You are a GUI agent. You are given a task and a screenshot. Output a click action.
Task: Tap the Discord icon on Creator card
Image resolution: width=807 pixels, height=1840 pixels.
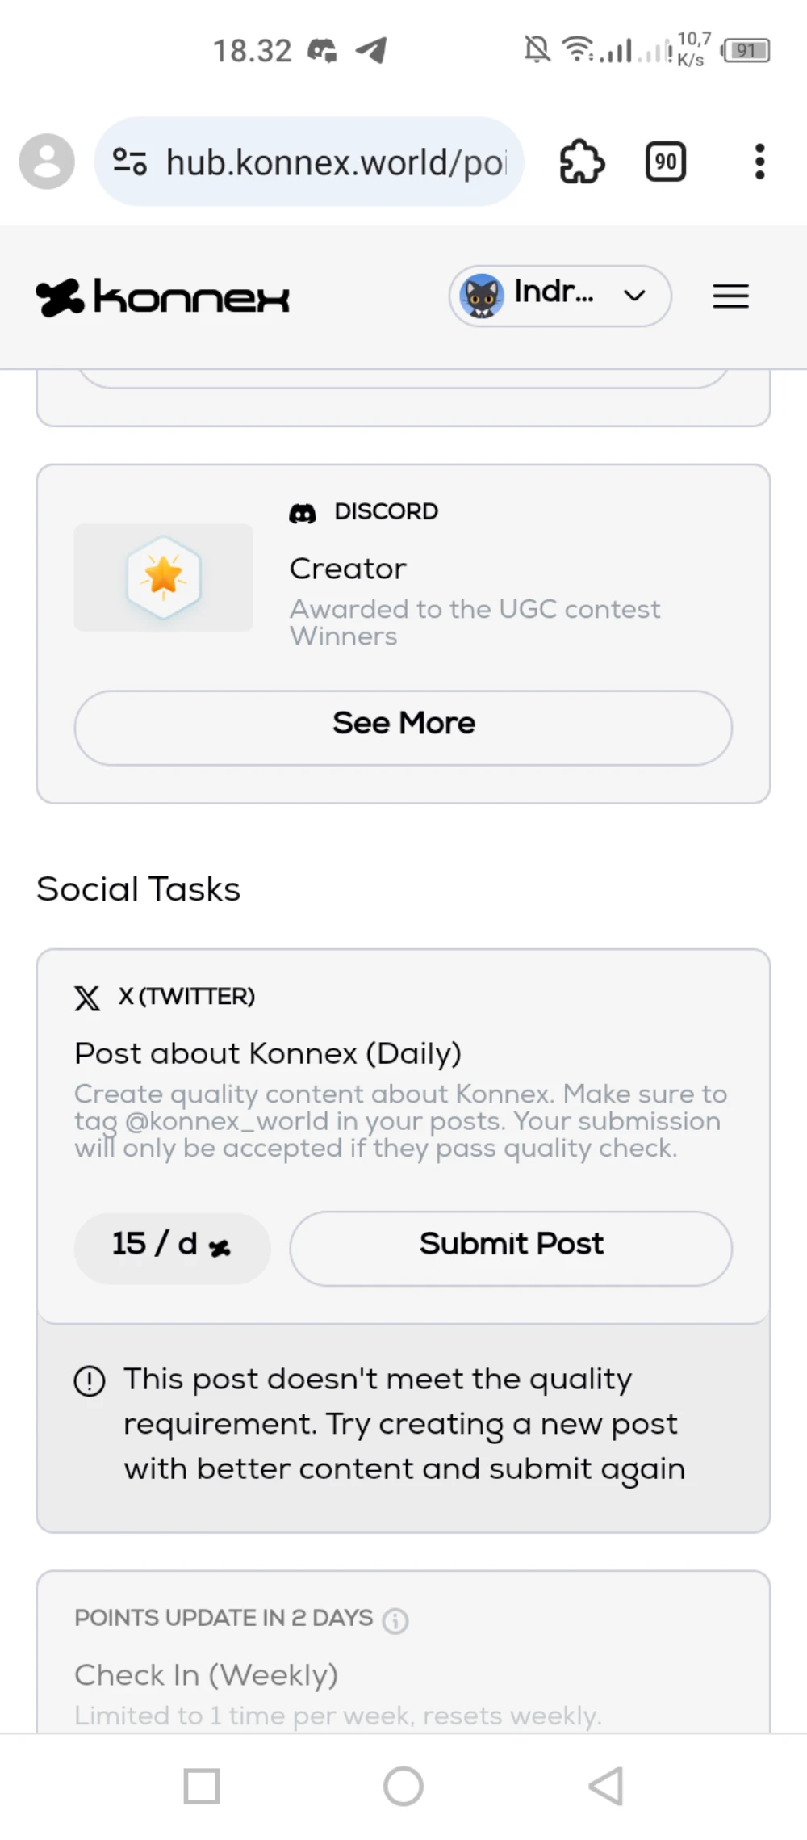303,513
